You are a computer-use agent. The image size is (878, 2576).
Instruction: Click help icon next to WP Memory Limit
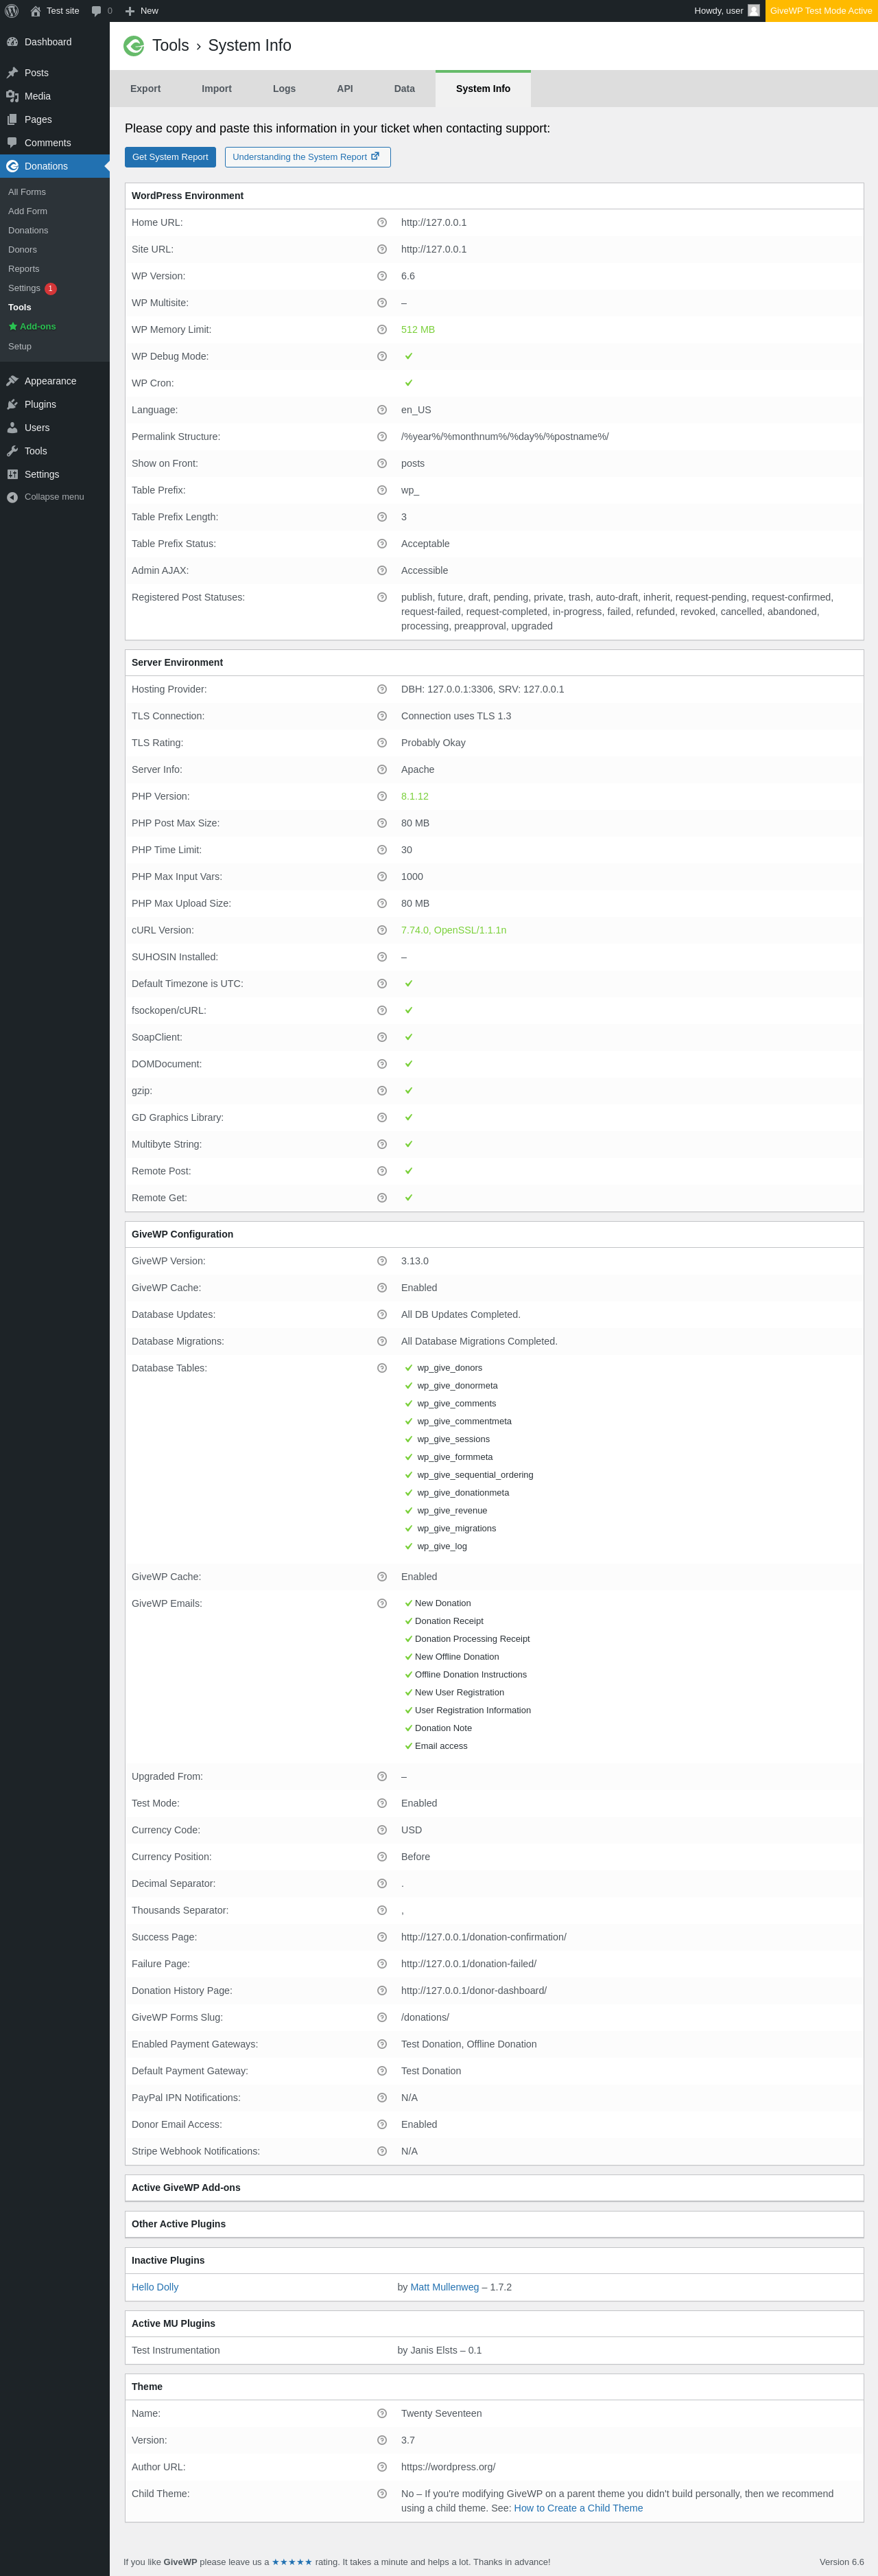click(381, 330)
